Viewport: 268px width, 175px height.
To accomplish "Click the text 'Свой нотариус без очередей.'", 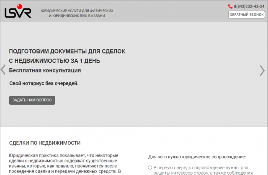I will coord(44,83).
